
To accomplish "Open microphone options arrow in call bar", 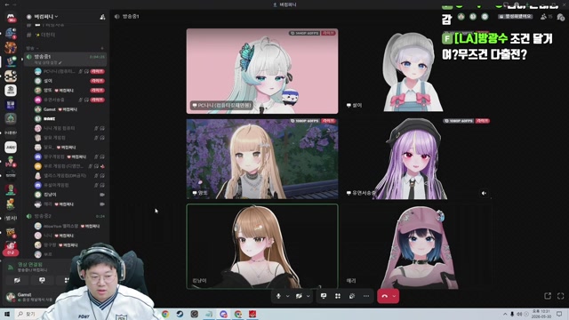I will click(x=287, y=296).
